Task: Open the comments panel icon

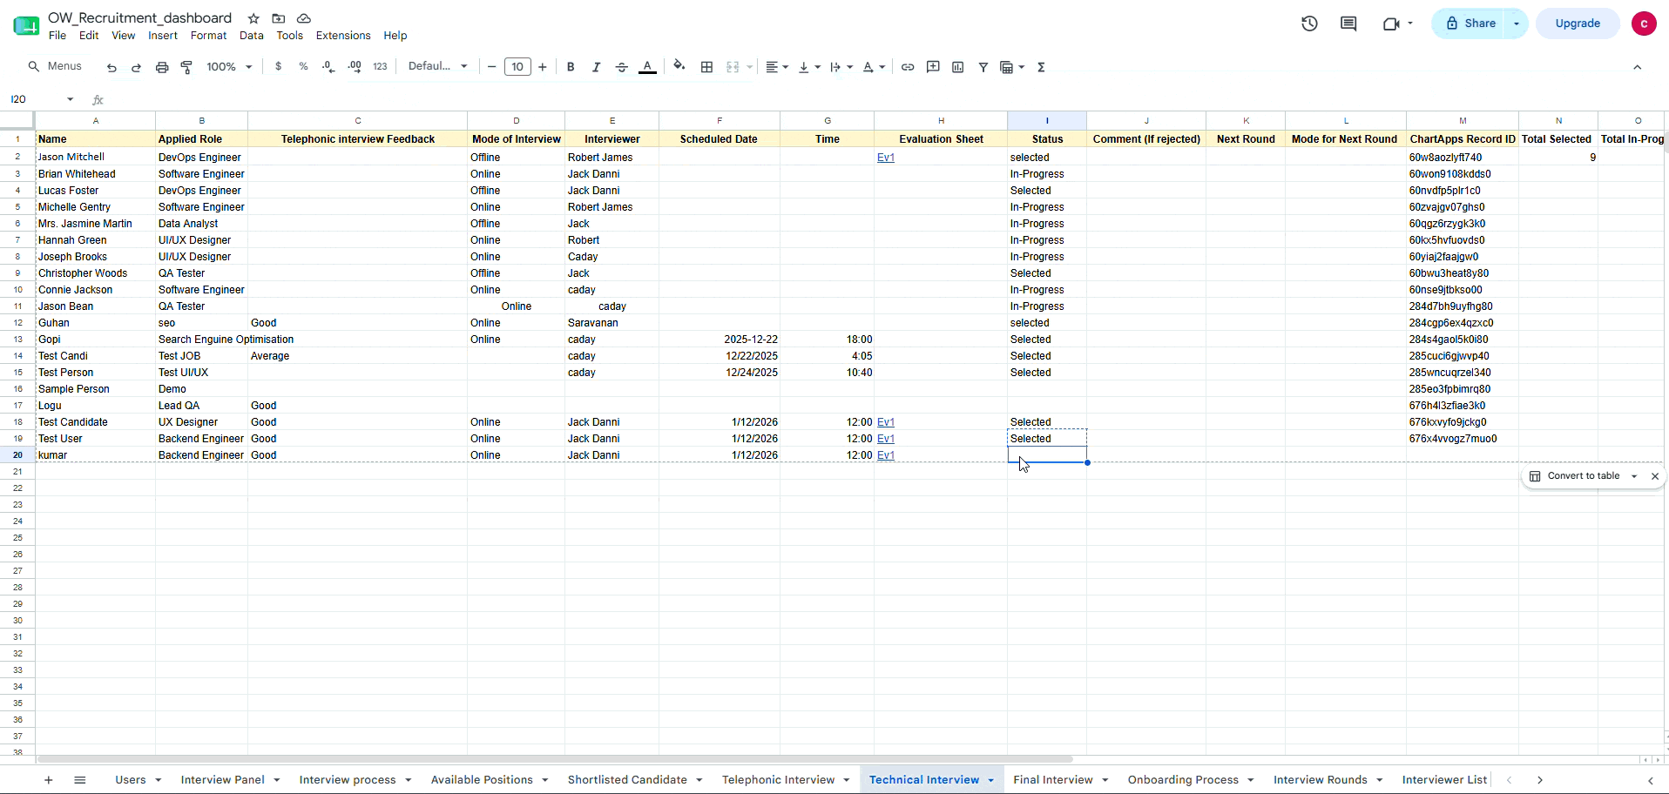Action: click(1348, 24)
